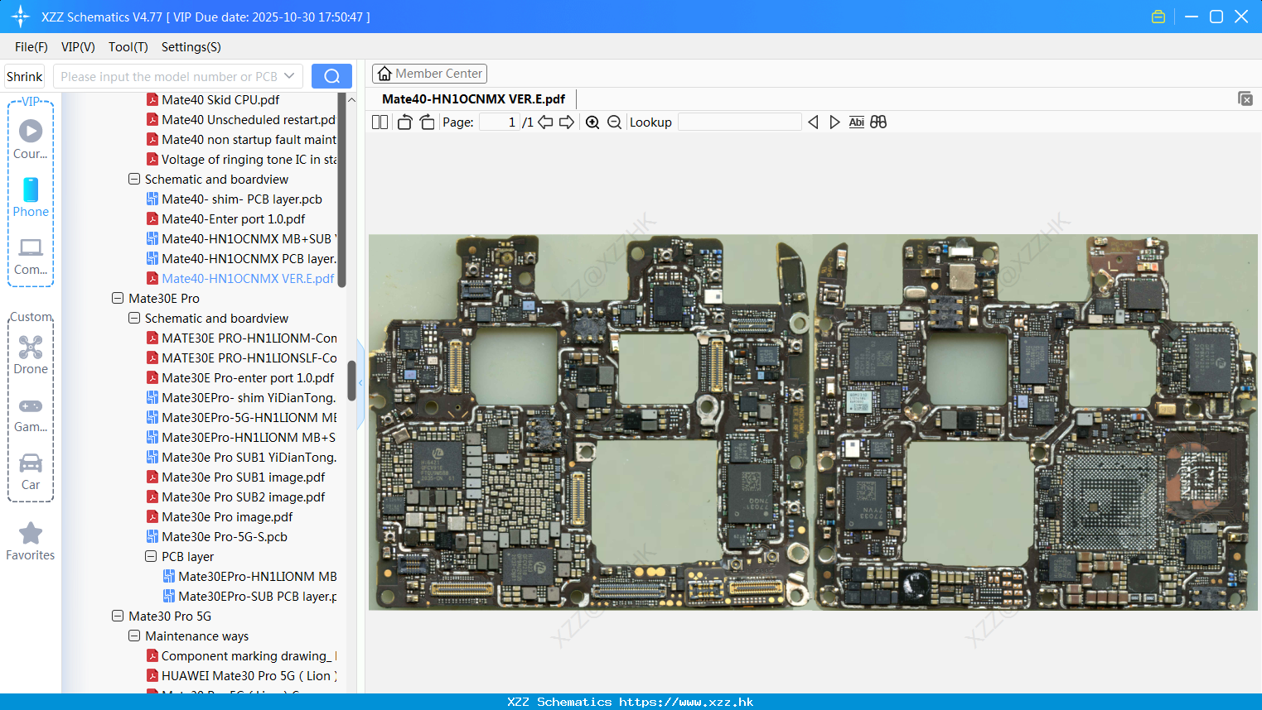Open the Settings(S) menu
1262x710 pixels.
[x=191, y=47]
